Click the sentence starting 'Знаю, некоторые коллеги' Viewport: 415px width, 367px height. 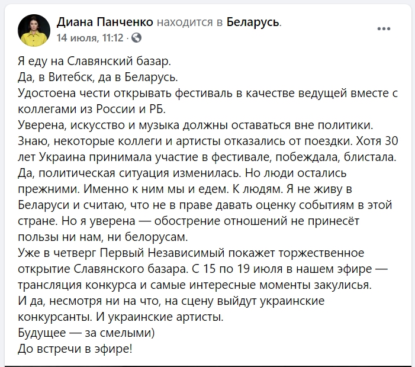click(185, 141)
